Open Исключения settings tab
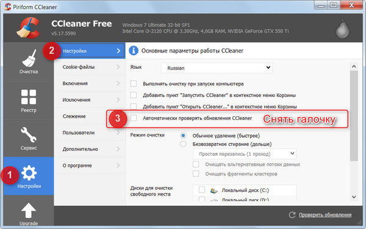 pyautogui.click(x=90, y=100)
